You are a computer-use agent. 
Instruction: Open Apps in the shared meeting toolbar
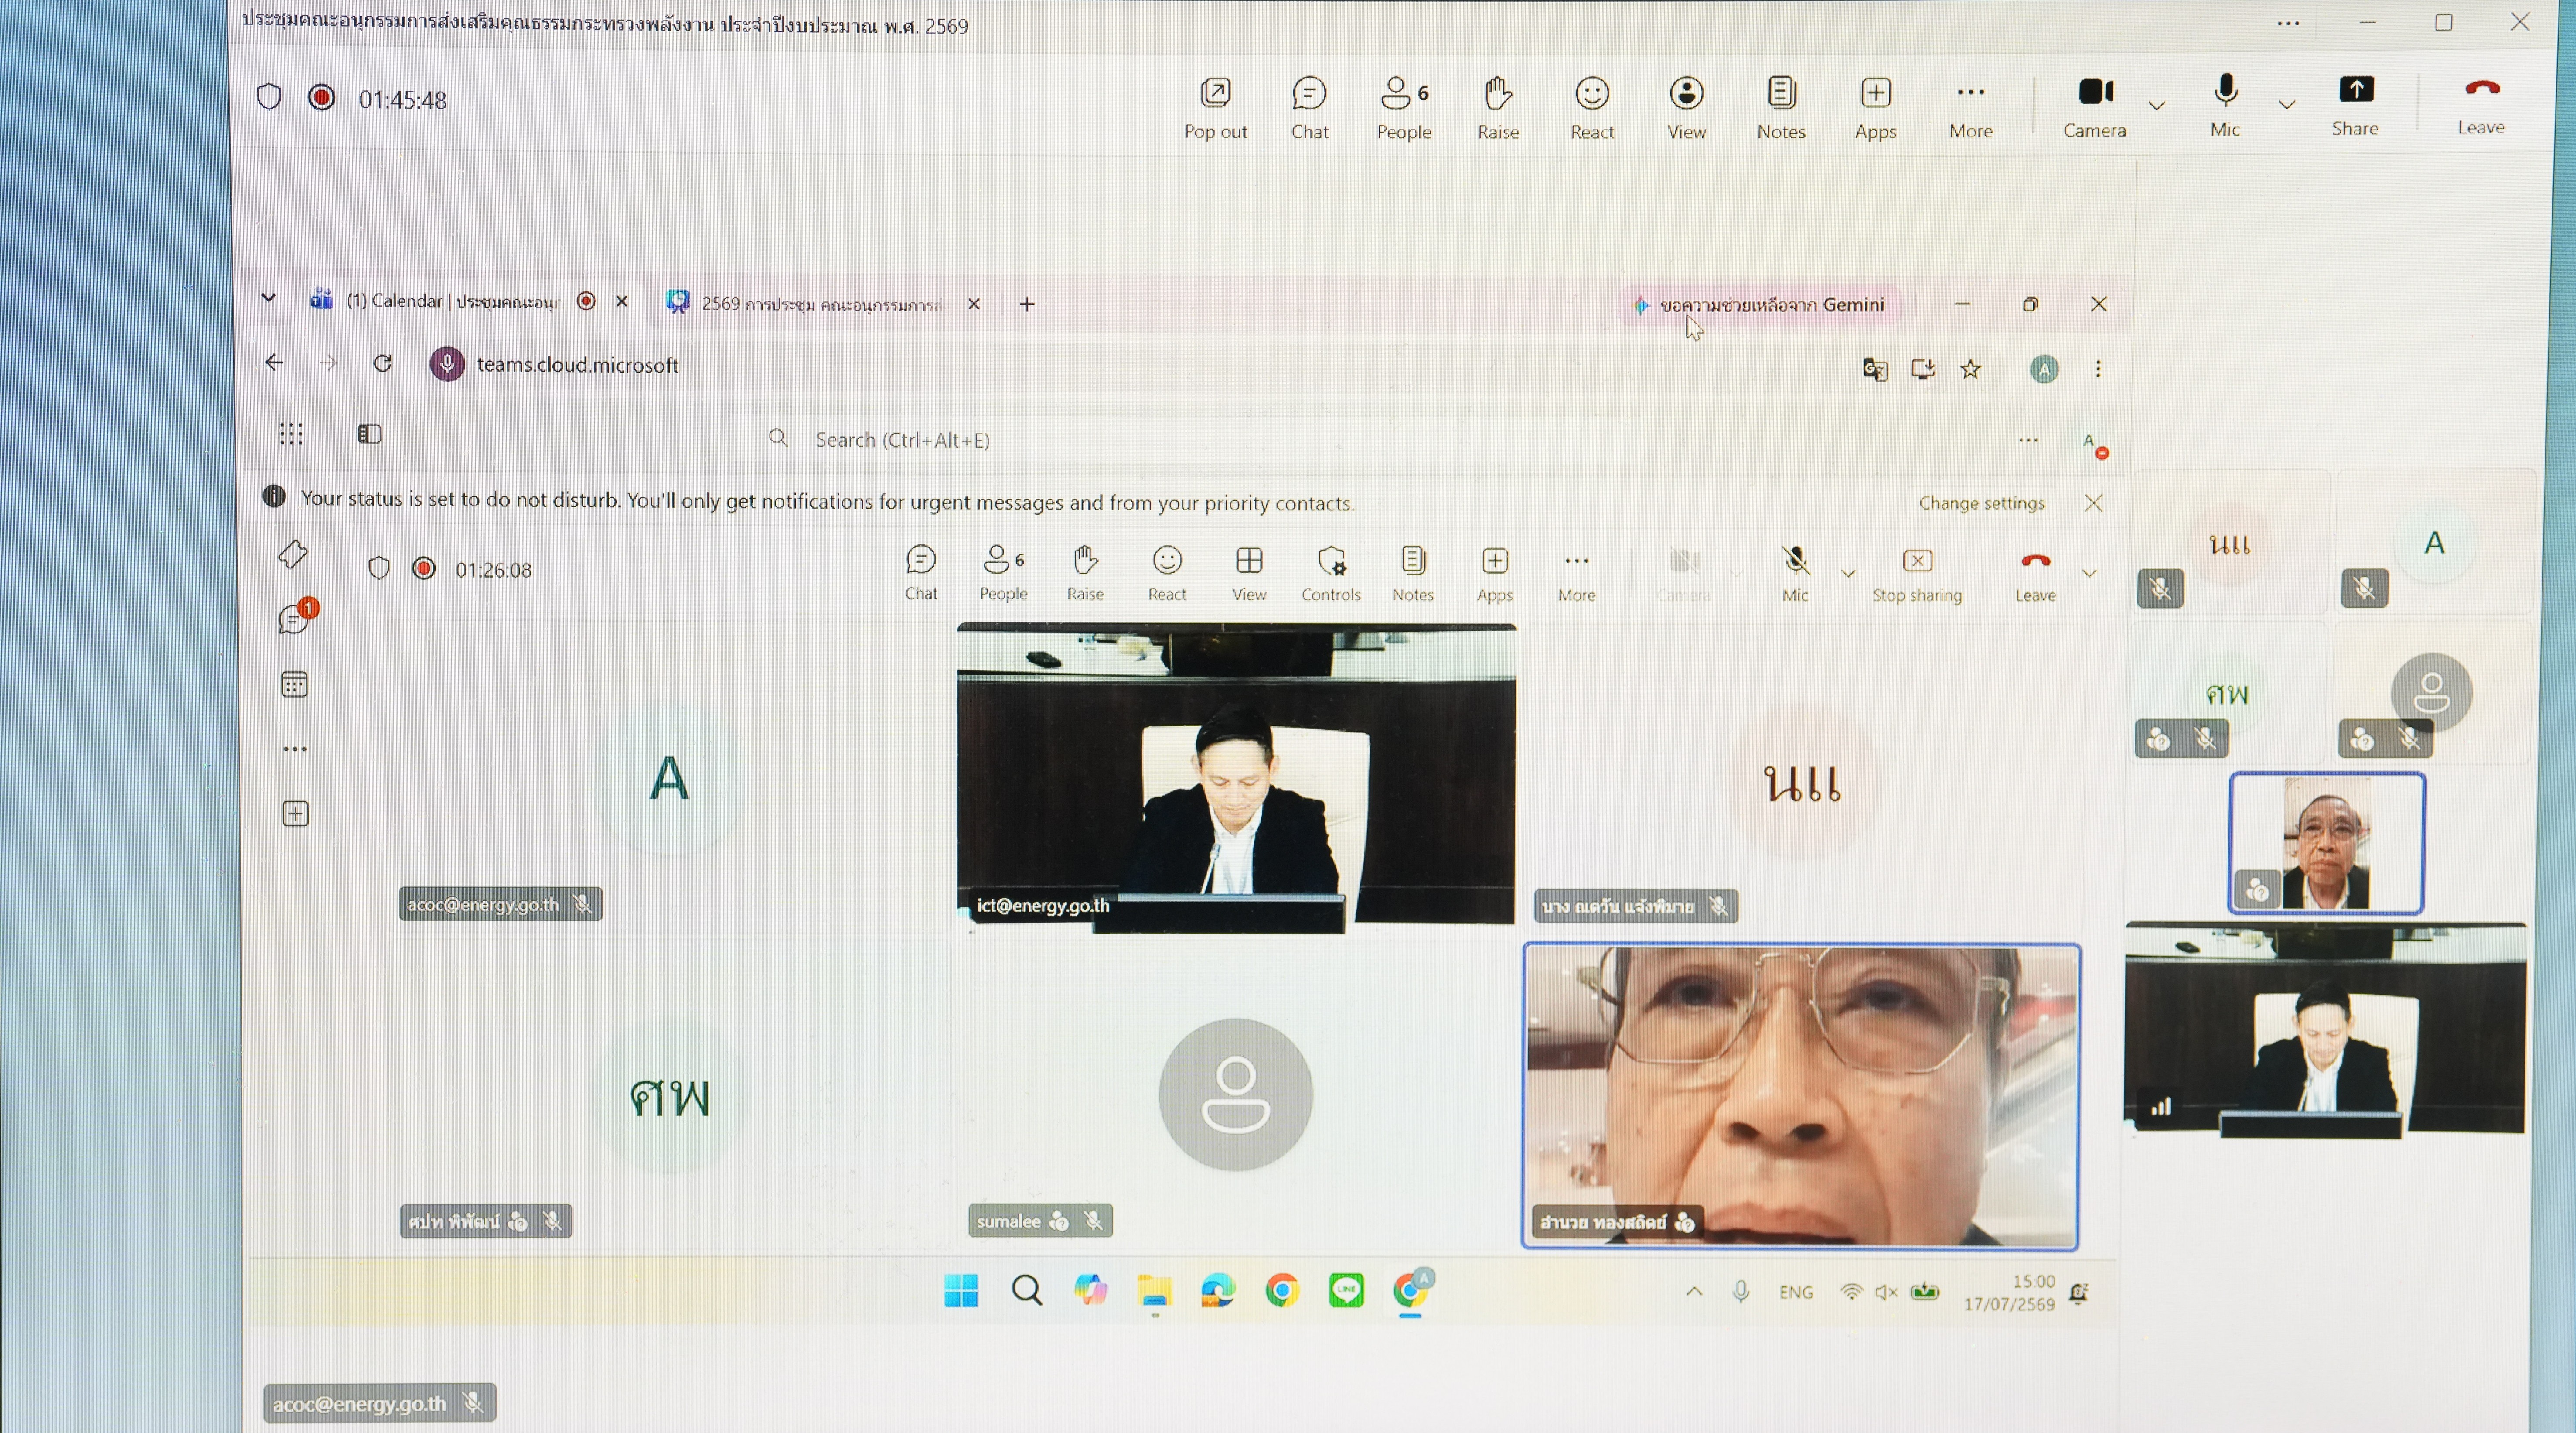coord(1495,572)
